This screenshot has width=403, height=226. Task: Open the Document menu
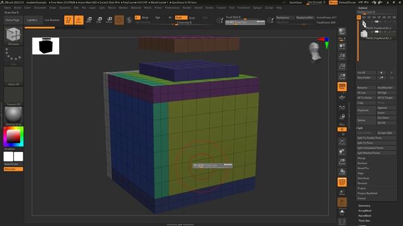pyautogui.click(x=40, y=8)
